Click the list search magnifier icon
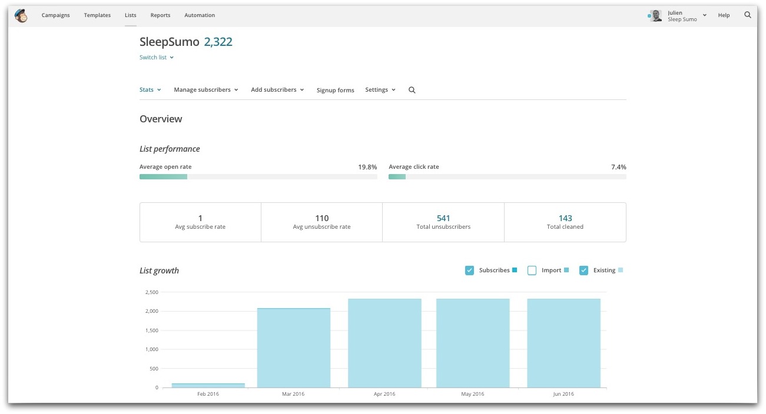This screenshot has height=414, width=766. click(412, 90)
